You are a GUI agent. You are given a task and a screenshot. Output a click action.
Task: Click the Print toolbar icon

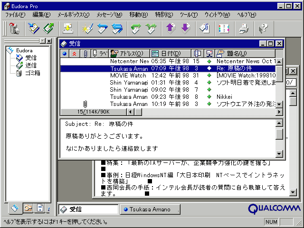[244, 28]
